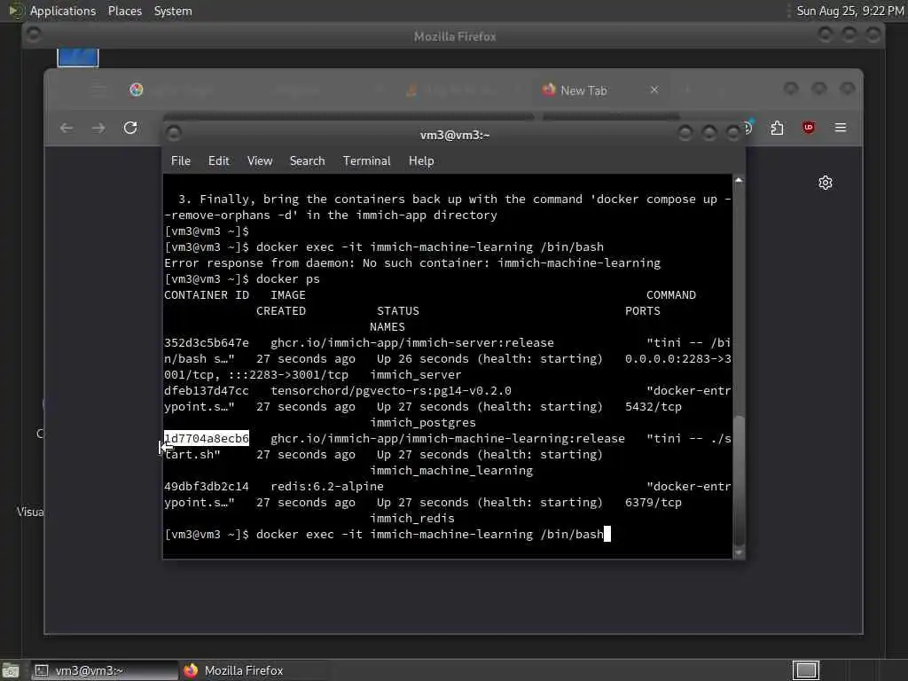This screenshot has height=681, width=908.
Task: Switch to vm3@vm3 terminal taskbar button
Action: 104,670
